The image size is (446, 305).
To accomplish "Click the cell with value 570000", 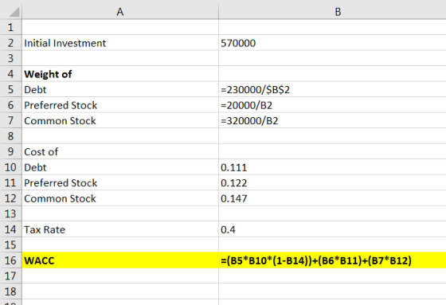I will (332, 43).
